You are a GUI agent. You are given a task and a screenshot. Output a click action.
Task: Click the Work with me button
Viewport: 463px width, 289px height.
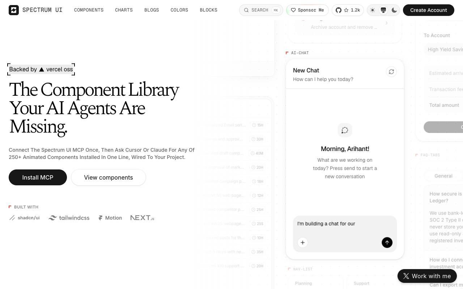point(427,276)
